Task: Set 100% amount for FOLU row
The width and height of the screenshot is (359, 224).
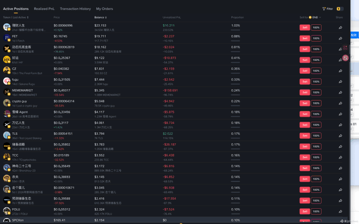Action: coord(316,211)
